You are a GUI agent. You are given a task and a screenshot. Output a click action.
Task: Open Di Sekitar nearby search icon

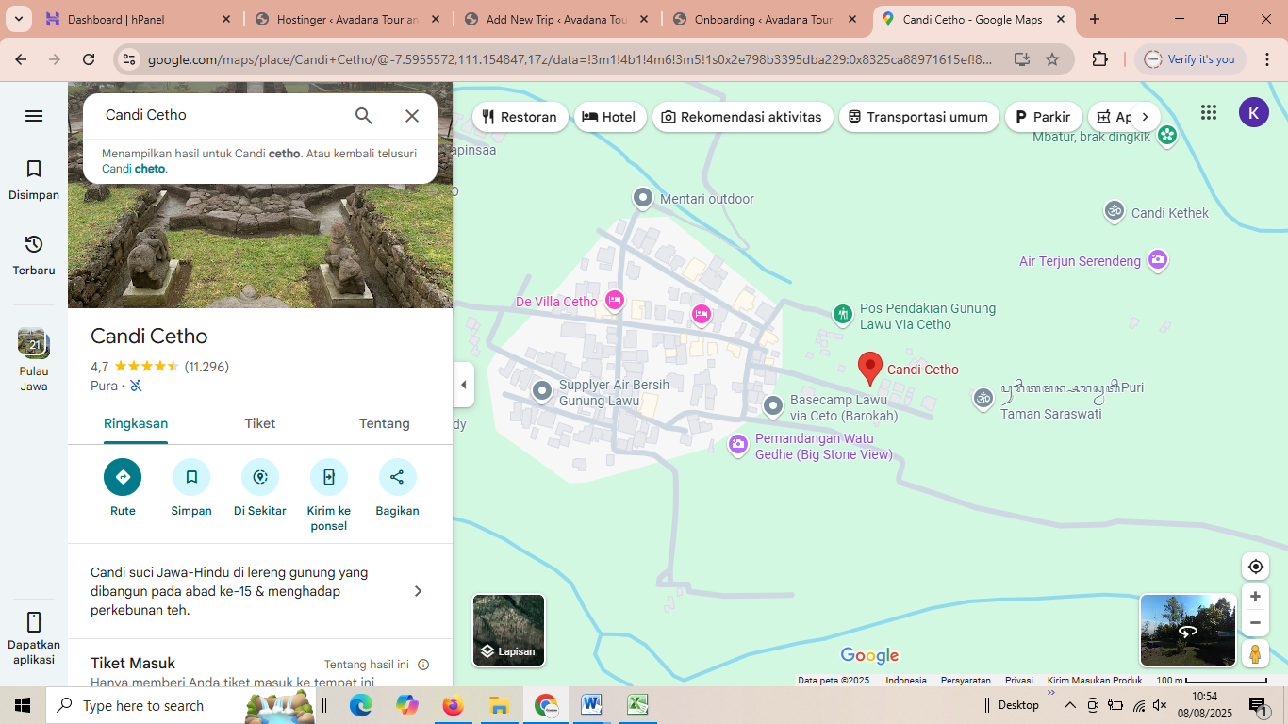259,477
